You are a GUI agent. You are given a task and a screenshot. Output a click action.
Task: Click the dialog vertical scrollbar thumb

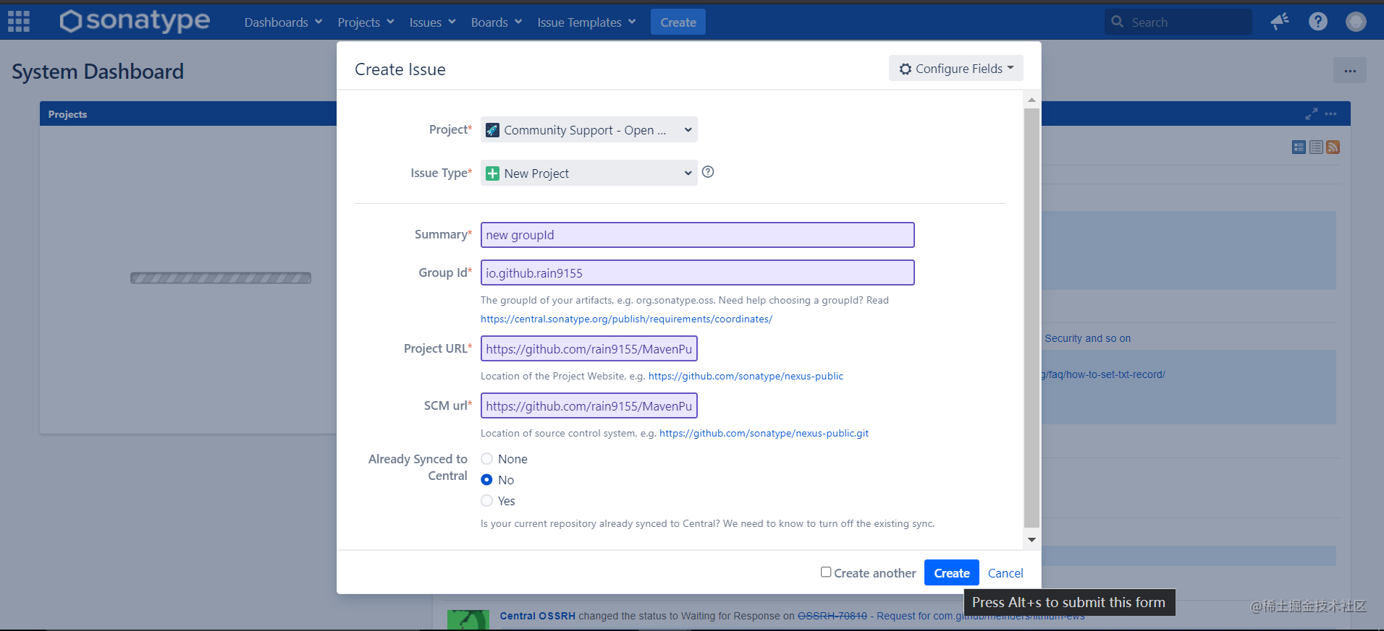tap(1031, 318)
